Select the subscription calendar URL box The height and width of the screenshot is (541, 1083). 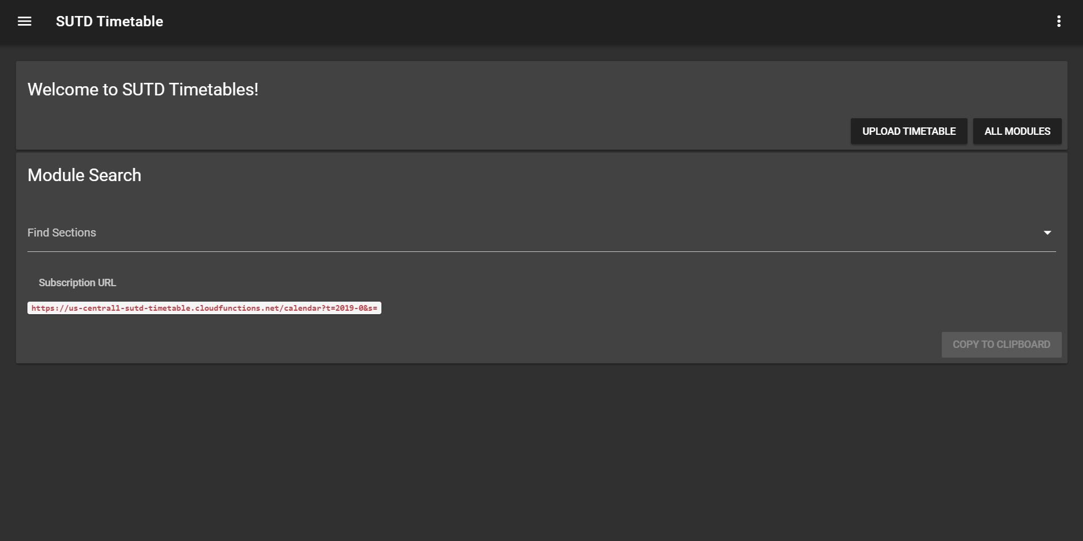point(204,308)
